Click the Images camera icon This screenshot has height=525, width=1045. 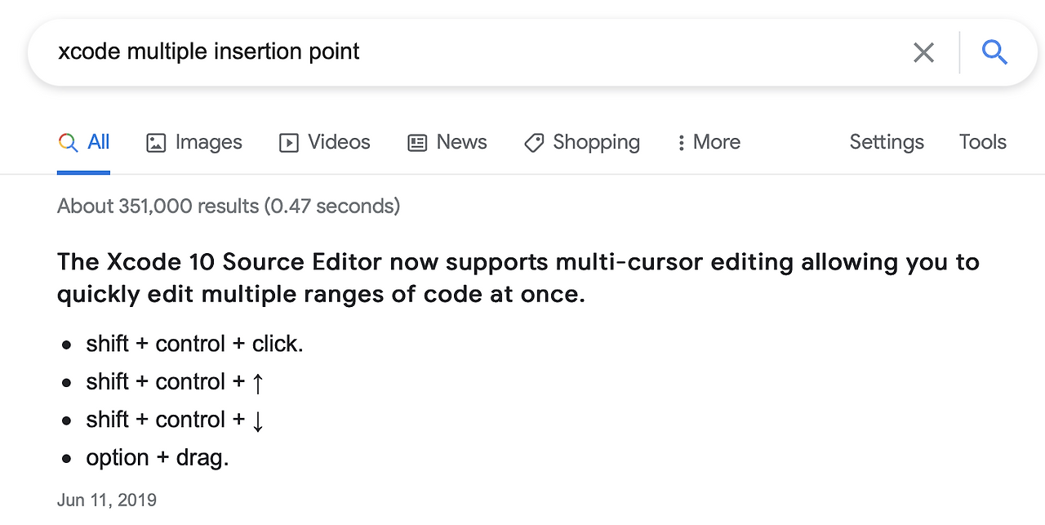click(155, 142)
